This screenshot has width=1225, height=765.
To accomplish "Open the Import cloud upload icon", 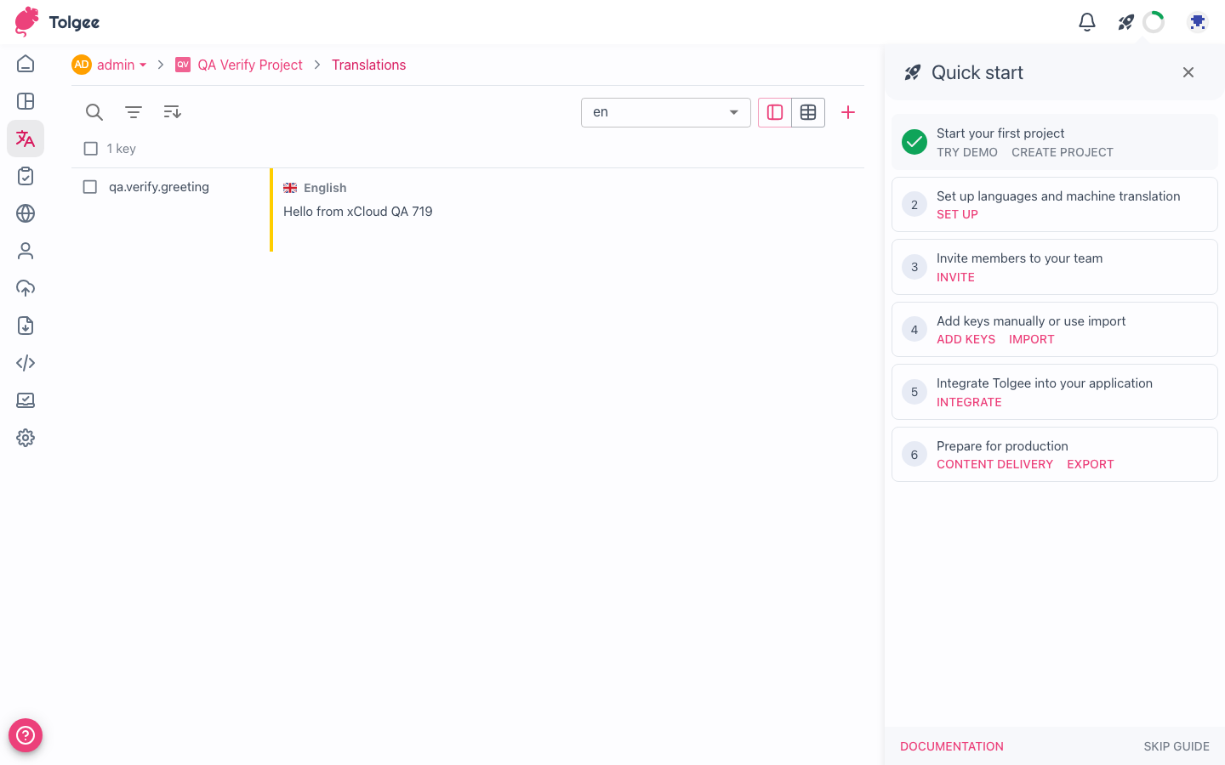I will click(26, 288).
